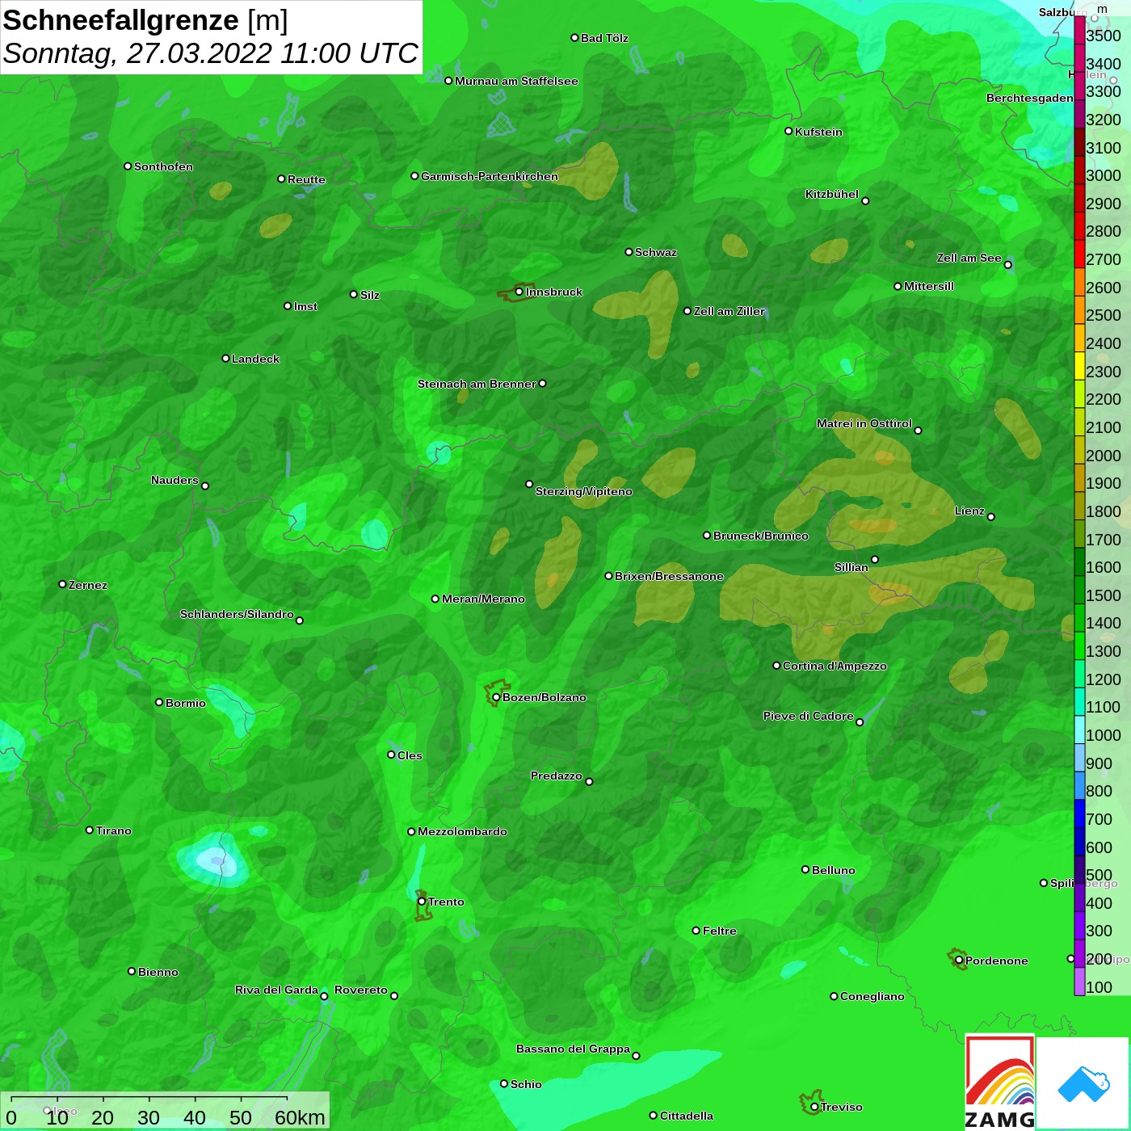The height and width of the screenshot is (1131, 1131).
Task: Click the Landeck city marker dot
Action: point(225,358)
